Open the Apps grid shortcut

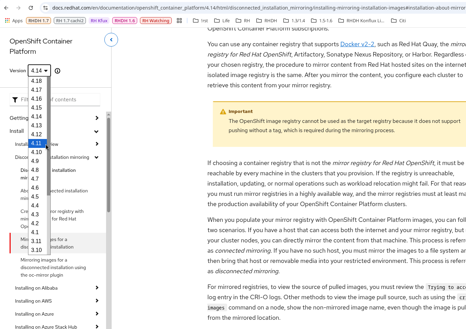pyautogui.click(x=14, y=21)
